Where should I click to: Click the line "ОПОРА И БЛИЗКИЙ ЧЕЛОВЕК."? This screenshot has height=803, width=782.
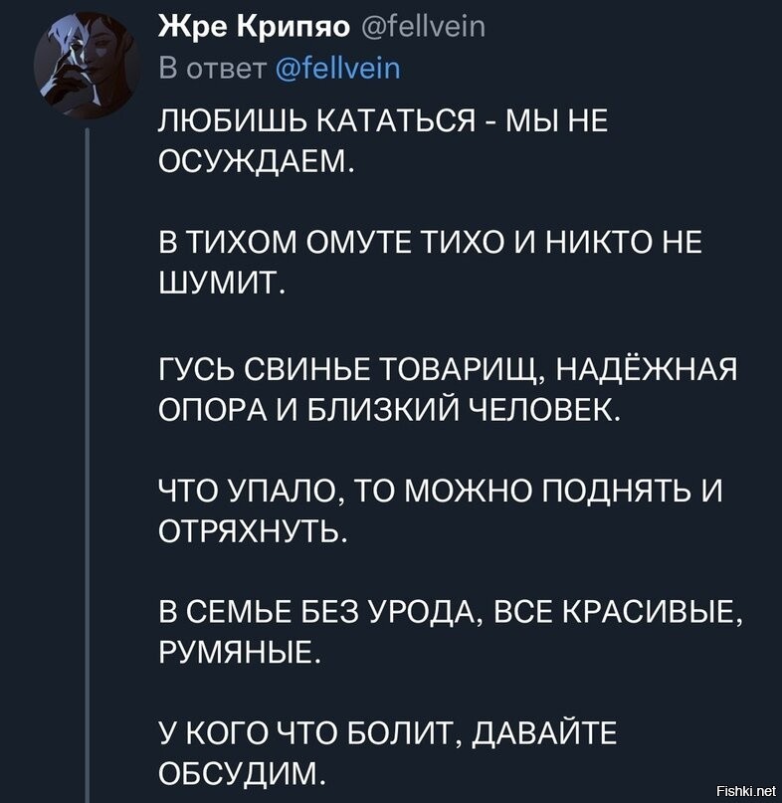click(389, 411)
